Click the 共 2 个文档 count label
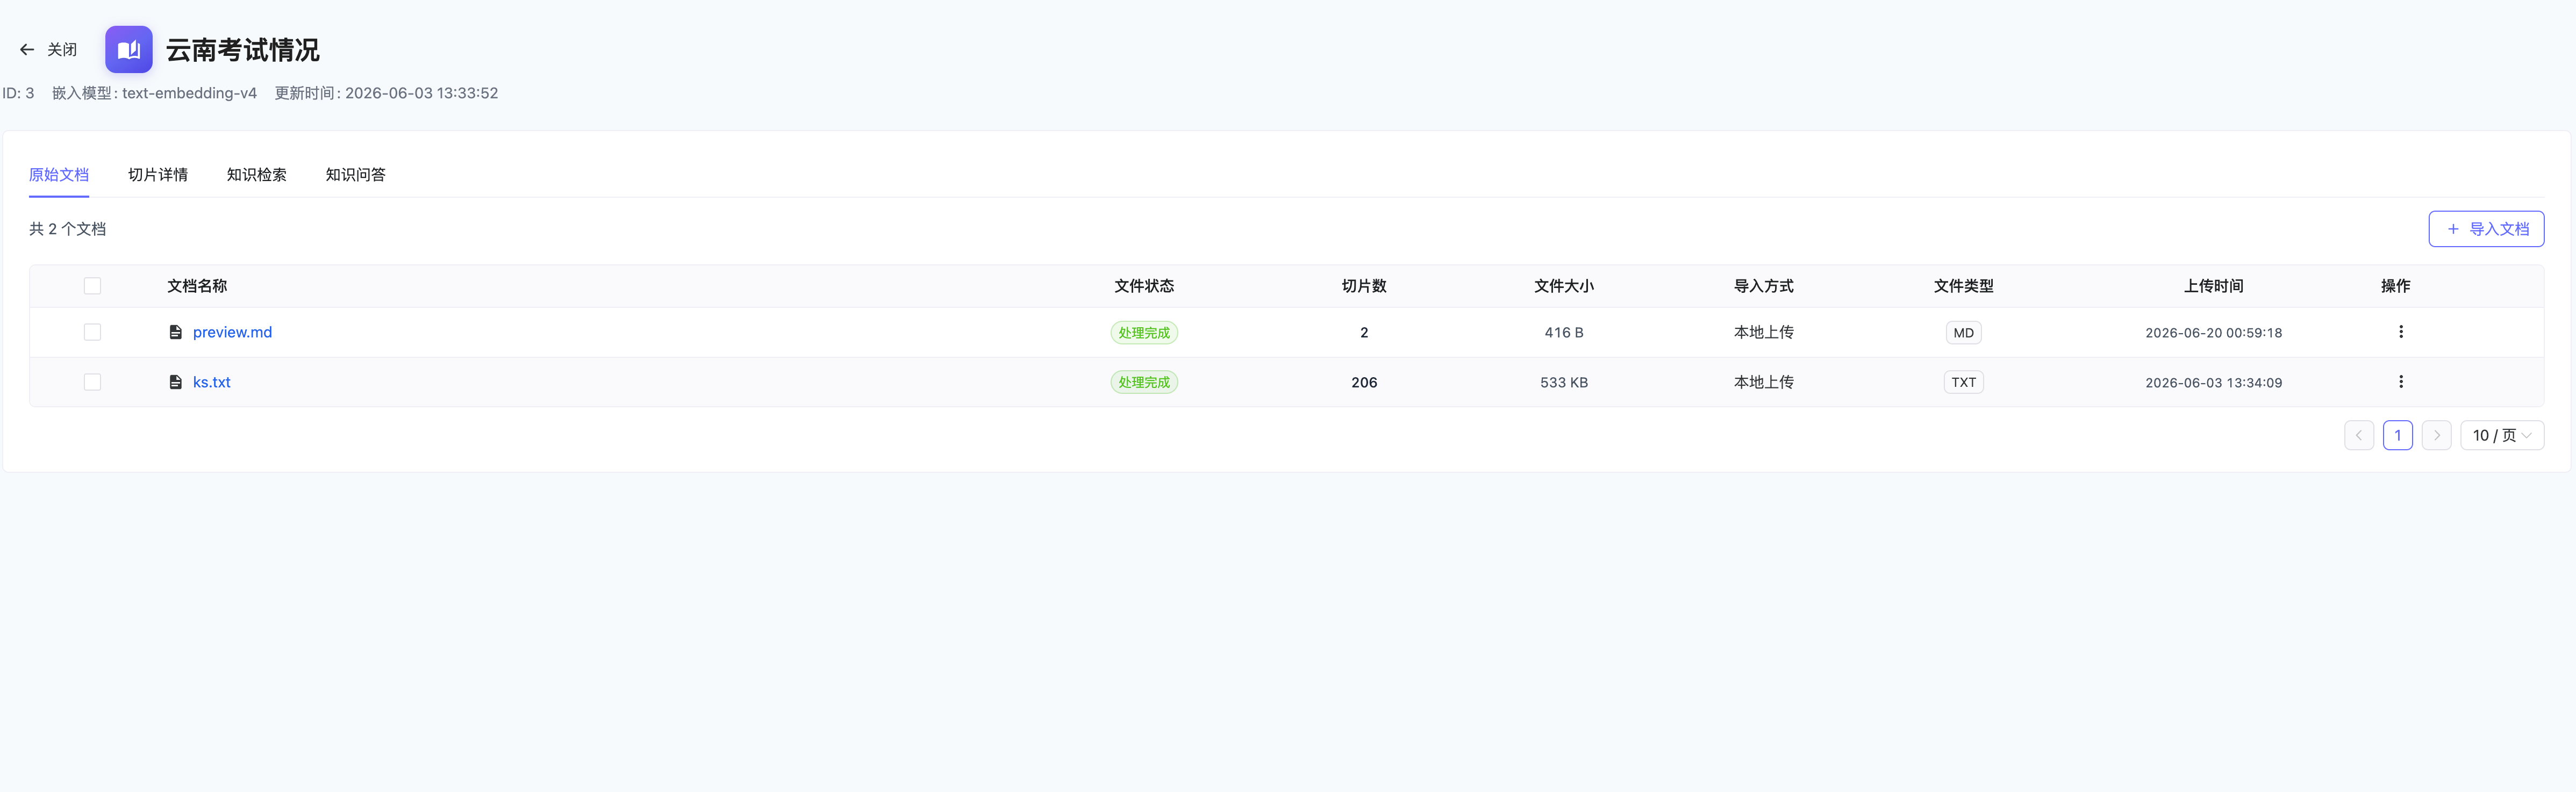Viewport: 2576px width, 792px height. (67, 229)
